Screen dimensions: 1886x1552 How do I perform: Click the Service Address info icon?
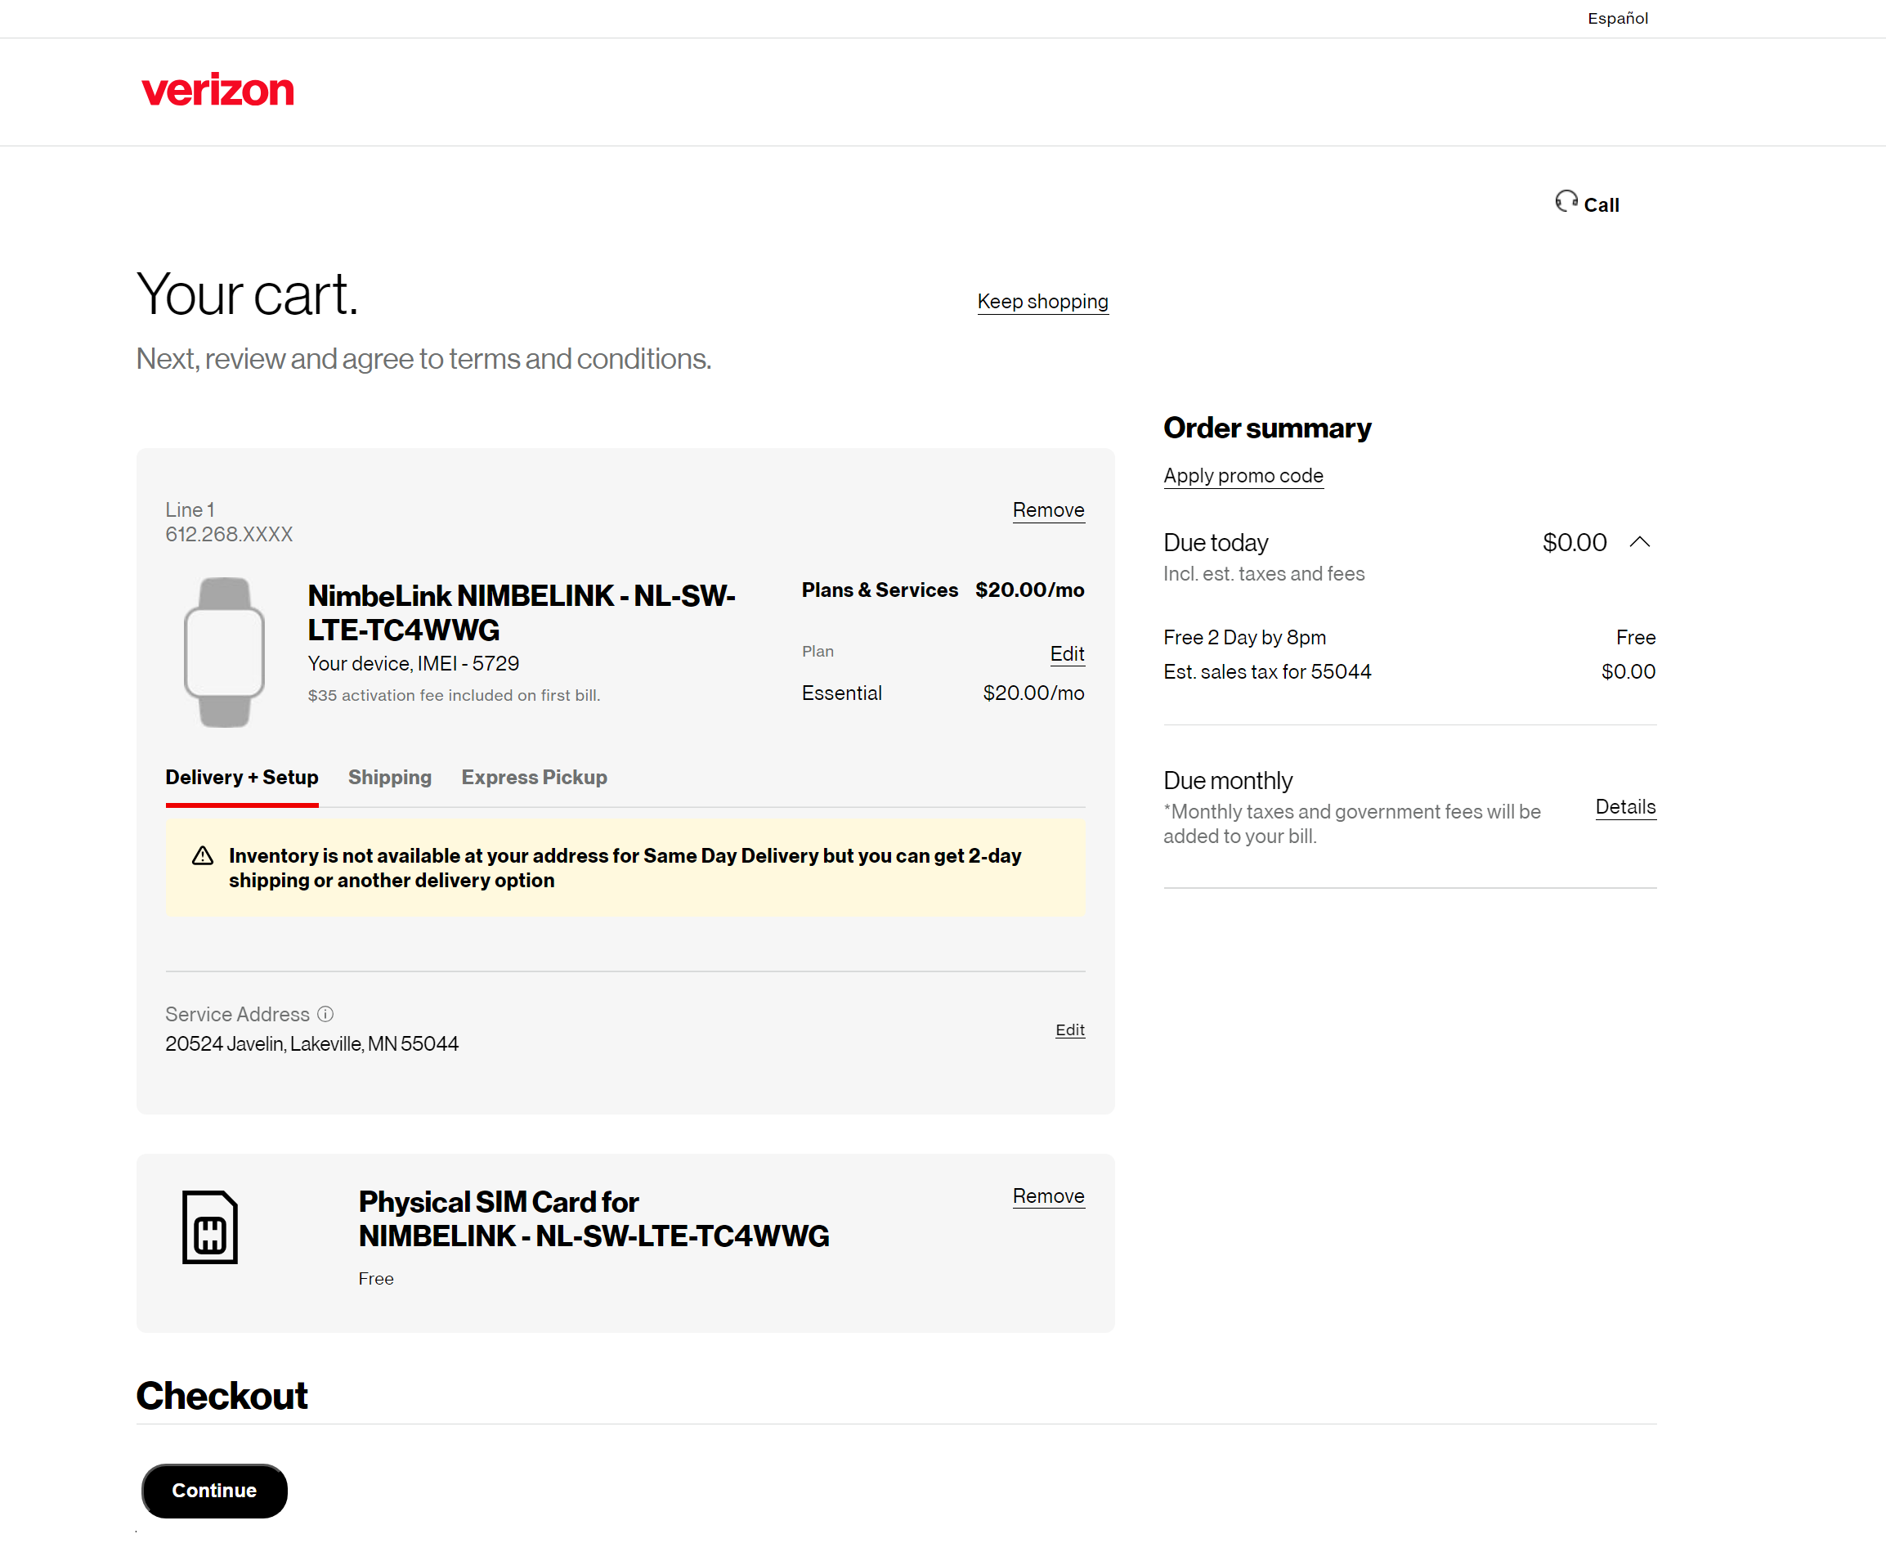point(325,1014)
